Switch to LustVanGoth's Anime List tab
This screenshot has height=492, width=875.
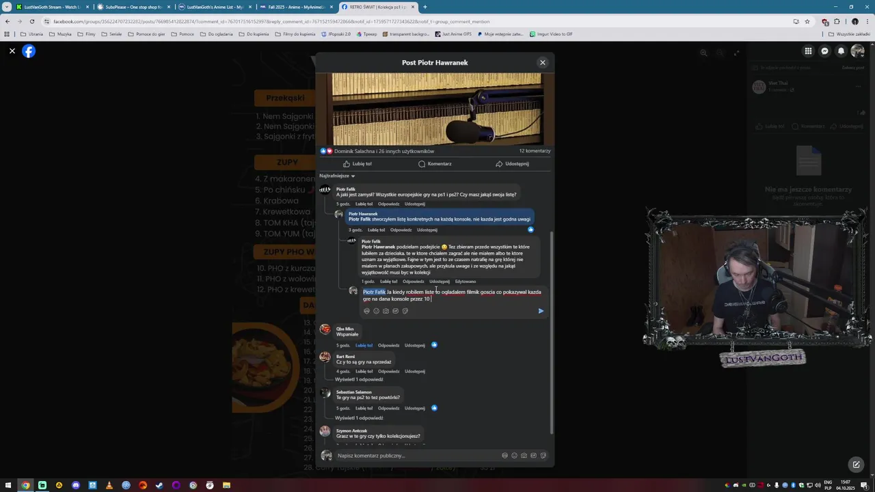coord(215,7)
